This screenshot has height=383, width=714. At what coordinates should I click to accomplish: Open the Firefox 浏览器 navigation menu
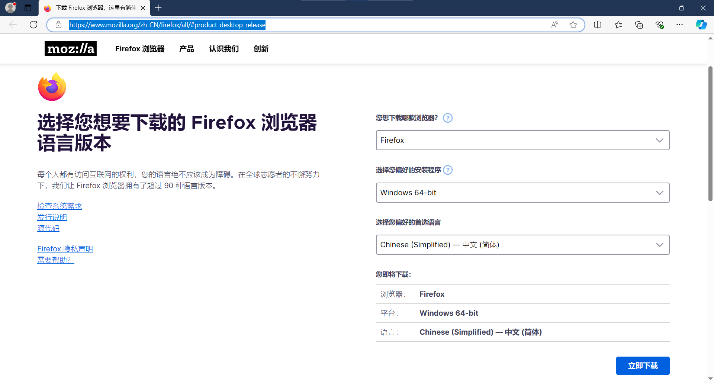point(139,49)
